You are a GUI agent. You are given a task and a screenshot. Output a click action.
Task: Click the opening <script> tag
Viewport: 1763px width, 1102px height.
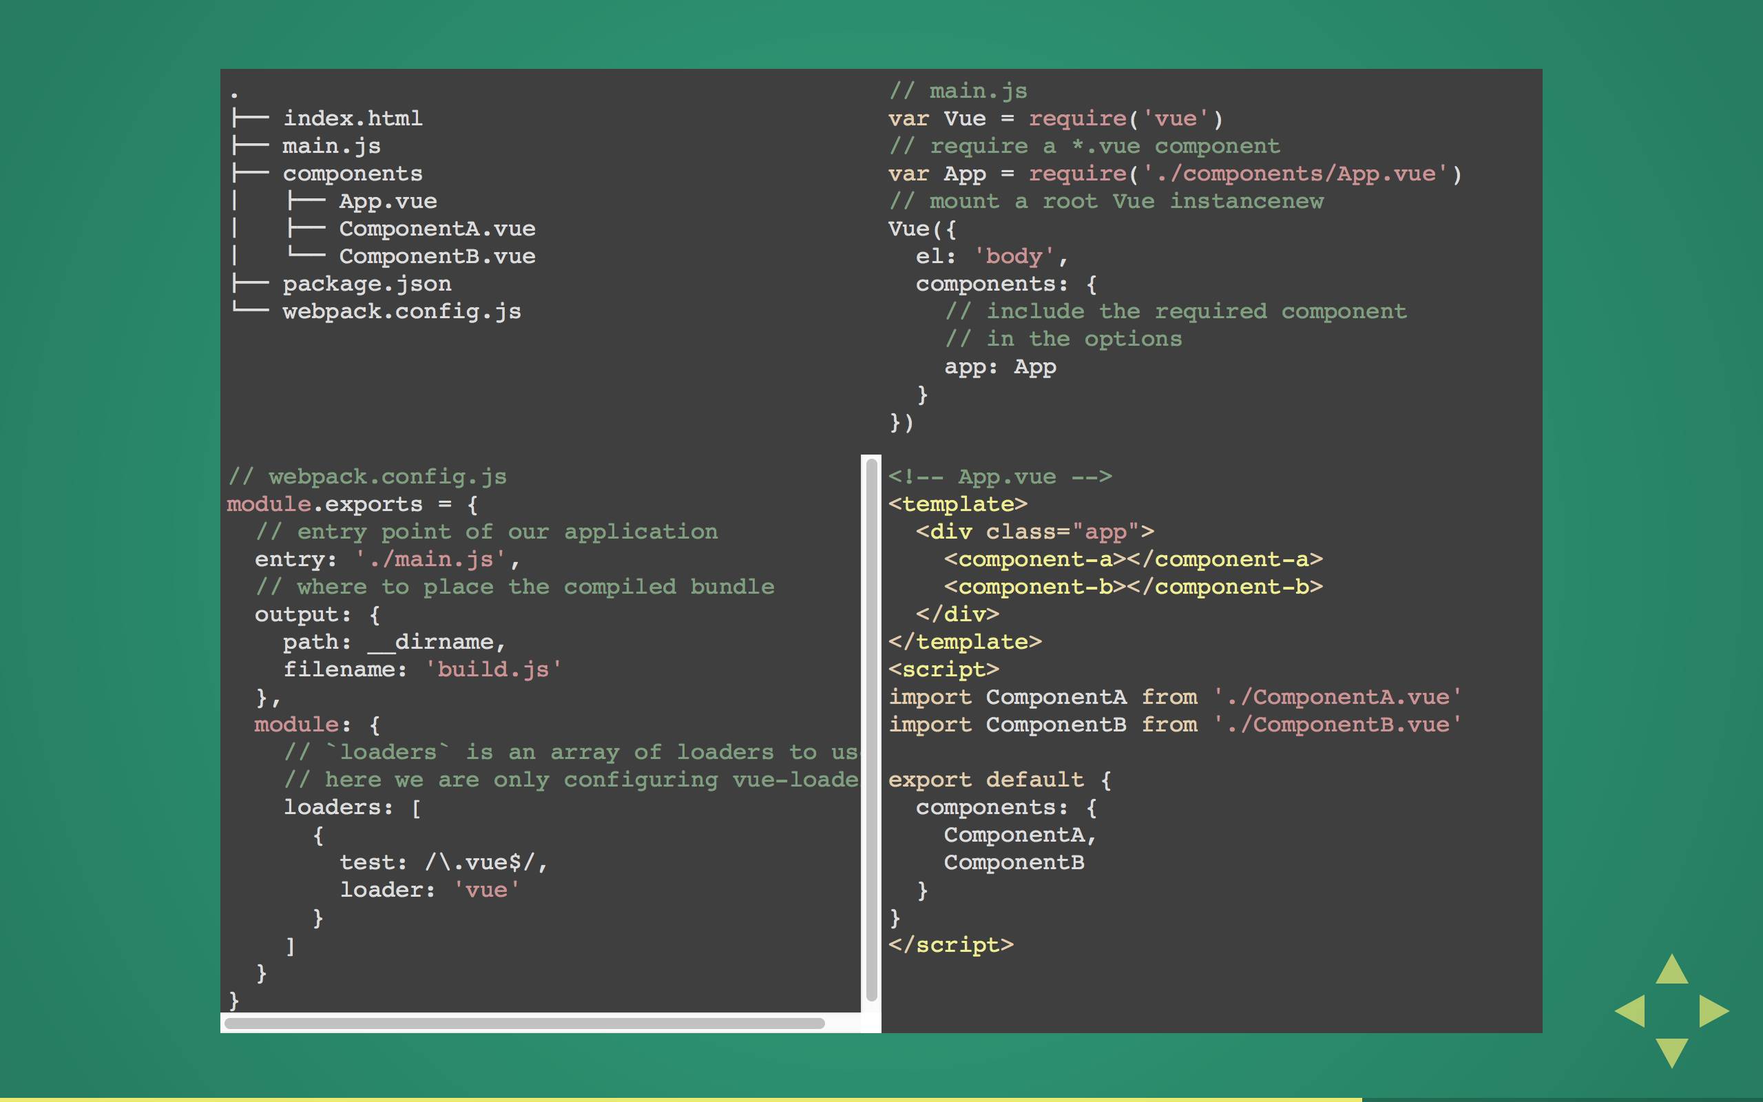click(x=944, y=669)
